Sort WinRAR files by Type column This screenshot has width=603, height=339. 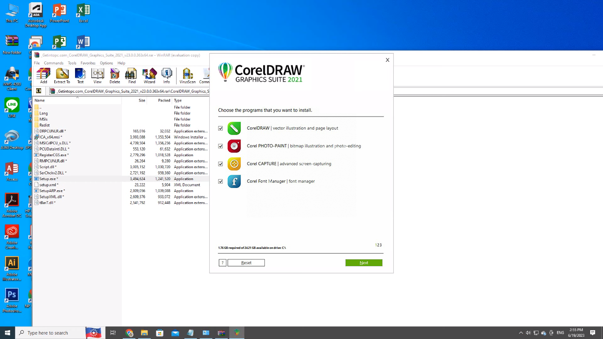coord(190,101)
